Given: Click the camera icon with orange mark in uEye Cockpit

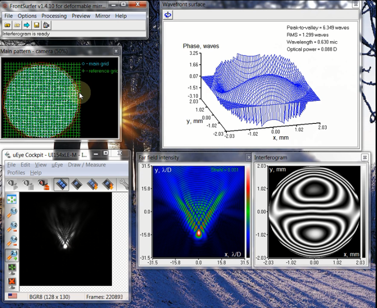Looking at the screenshot, I should (43, 185).
